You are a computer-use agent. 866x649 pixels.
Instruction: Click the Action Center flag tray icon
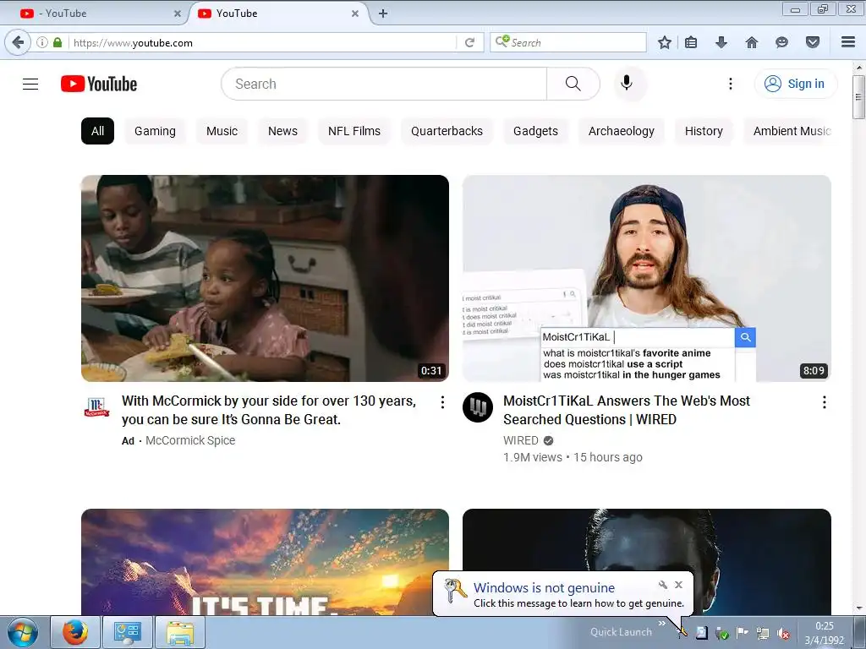click(x=743, y=633)
